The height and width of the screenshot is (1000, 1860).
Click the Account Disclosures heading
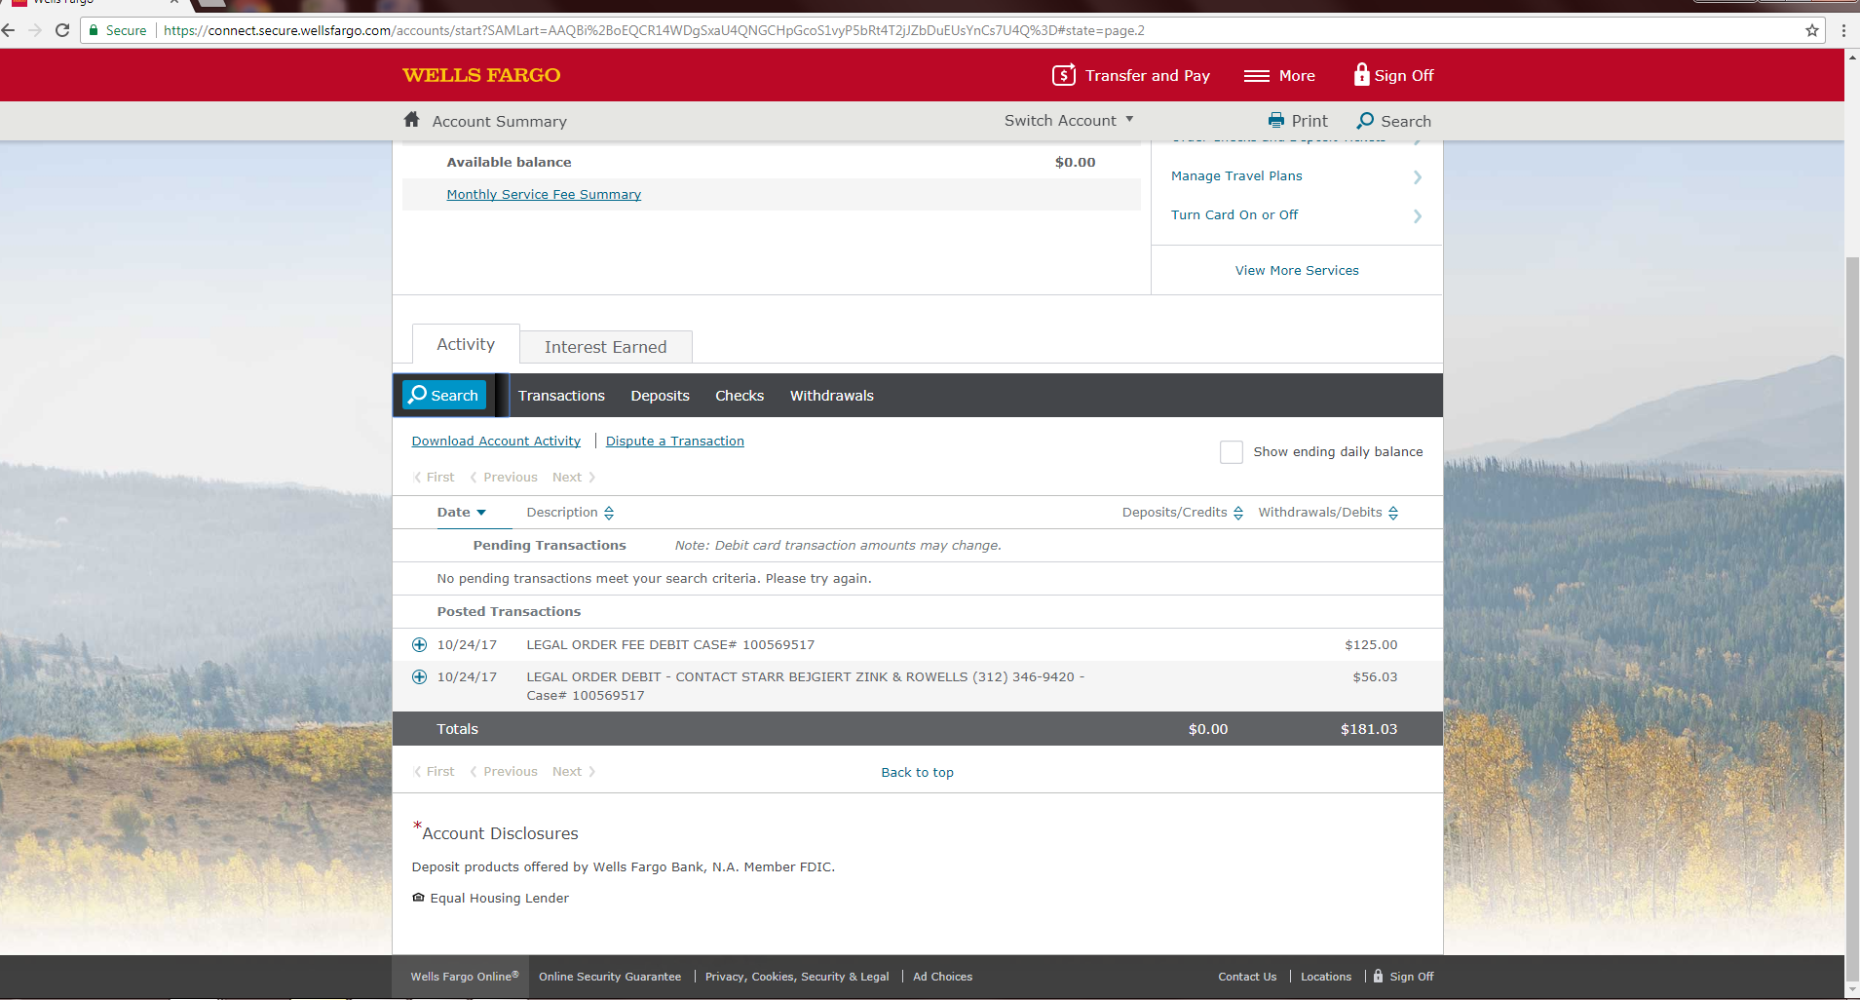(x=500, y=833)
